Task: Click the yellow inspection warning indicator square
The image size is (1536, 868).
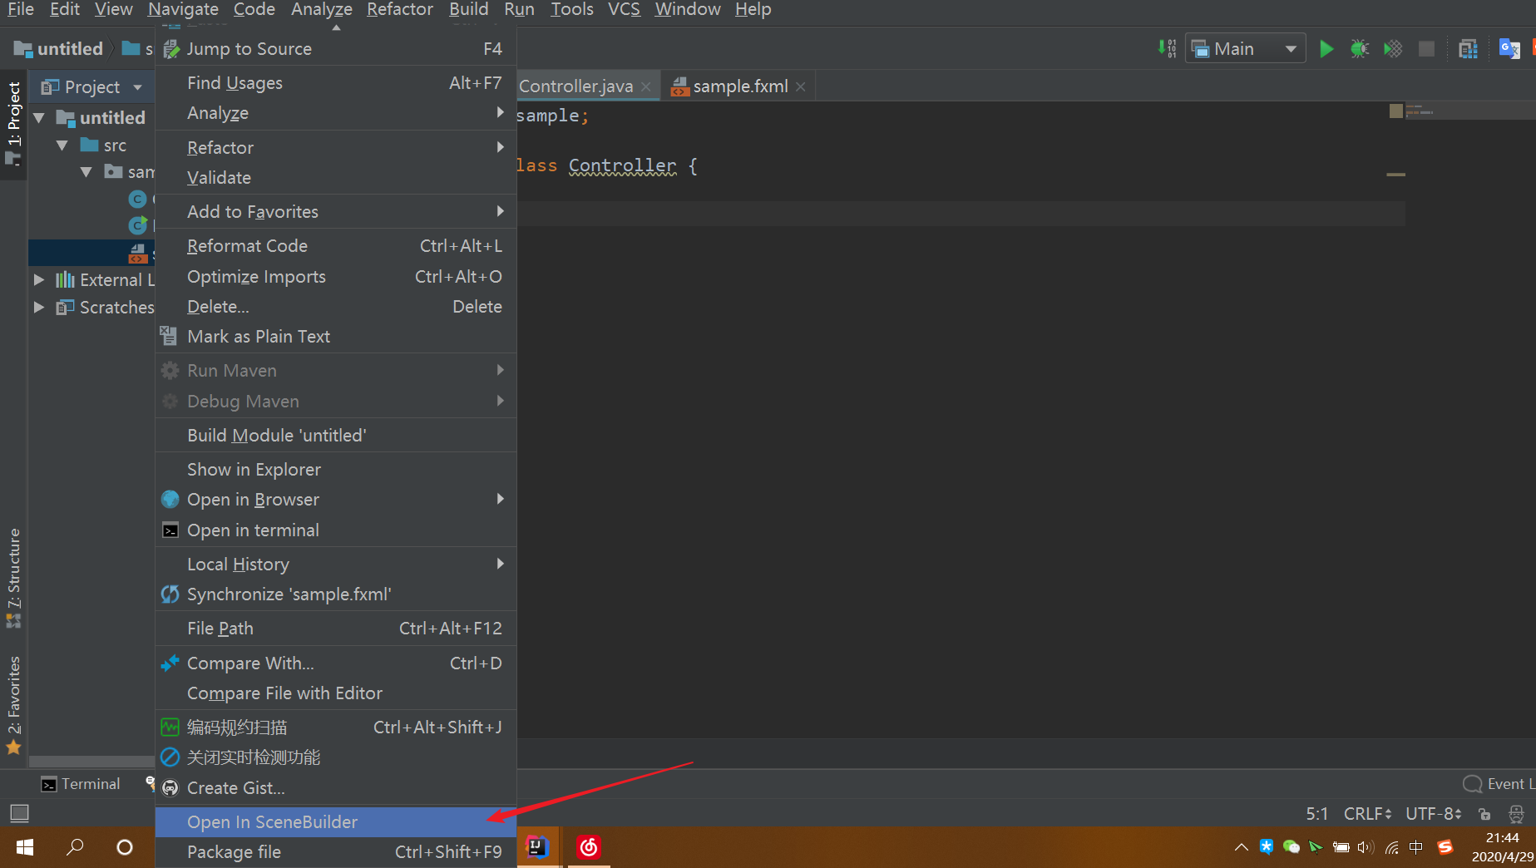Action: tap(1396, 111)
